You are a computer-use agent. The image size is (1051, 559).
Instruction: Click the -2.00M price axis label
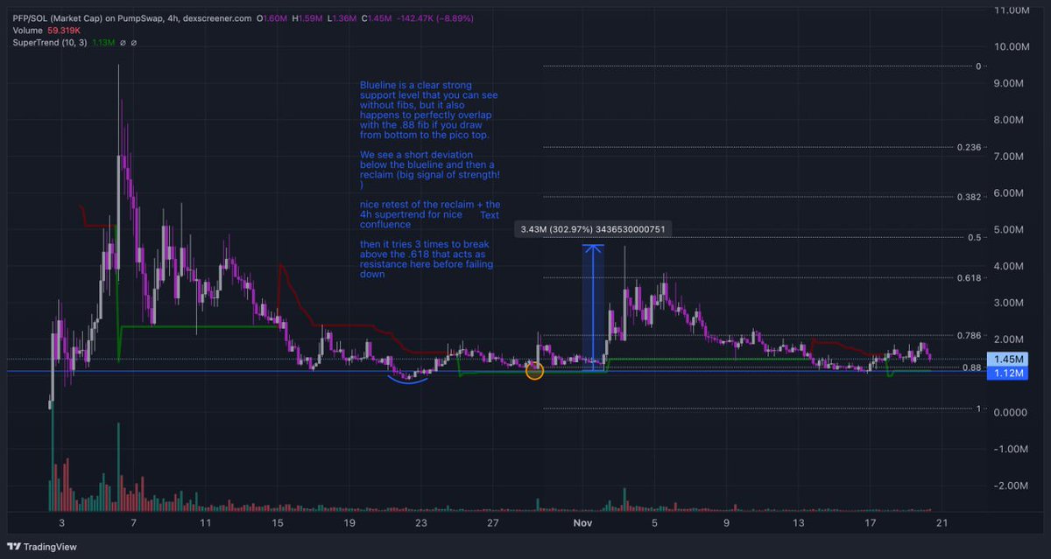[x=1012, y=486]
